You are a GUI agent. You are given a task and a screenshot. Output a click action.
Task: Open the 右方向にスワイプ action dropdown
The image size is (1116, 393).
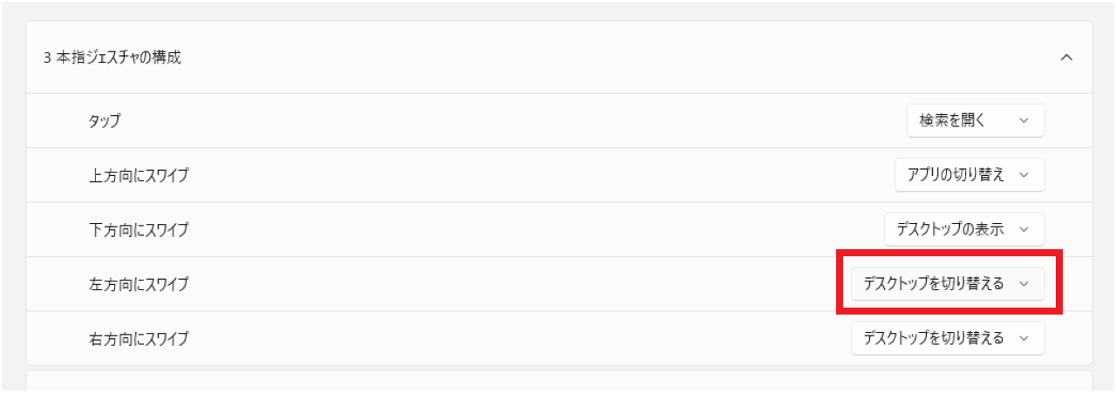947,337
